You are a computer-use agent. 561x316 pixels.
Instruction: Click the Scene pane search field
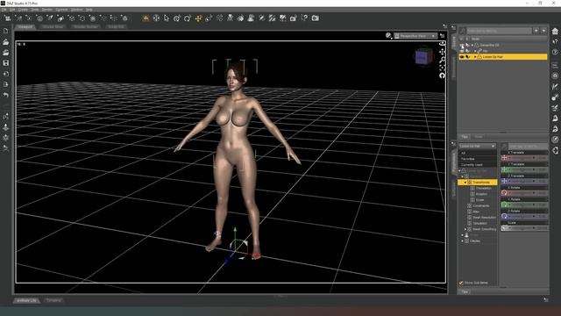click(500, 31)
